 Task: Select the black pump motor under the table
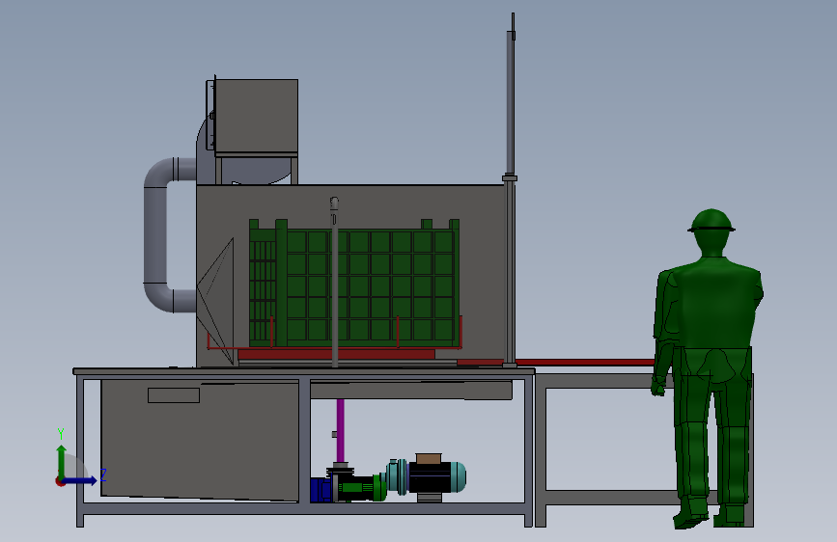point(430,477)
